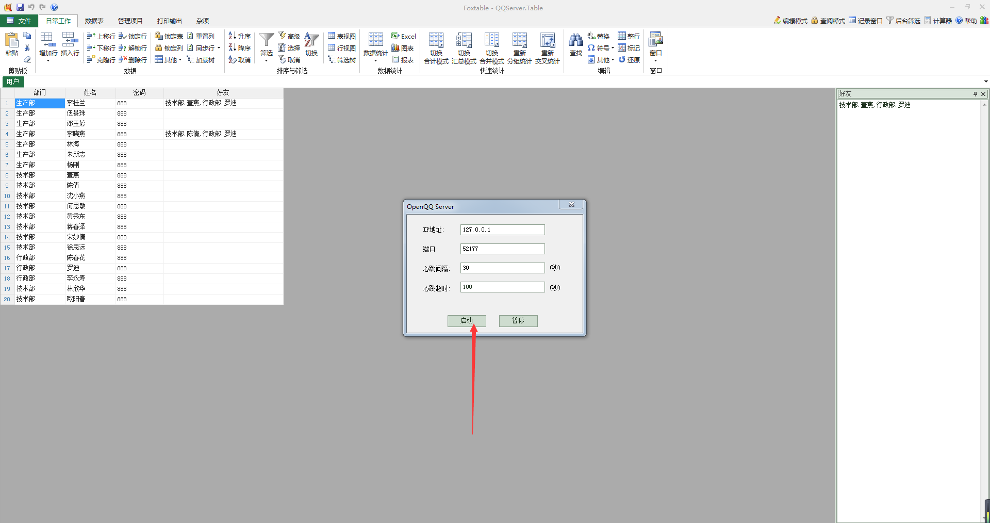Viewport: 990px width, 523px height.
Task: Switch to 打印输出 ribbon tab
Action: point(170,21)
